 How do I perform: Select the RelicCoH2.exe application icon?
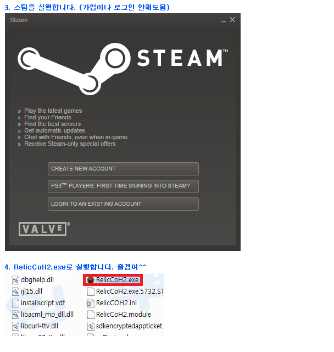[90, 280]
